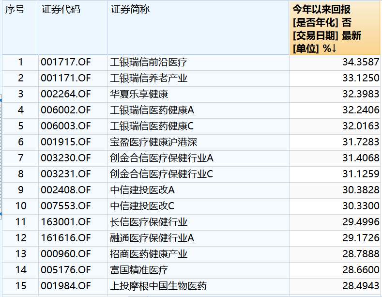The image size is (382, 297).
Task: Select return value 31.7283
Action: pos(361,142)
